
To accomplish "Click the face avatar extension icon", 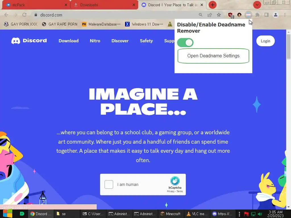I will (x=239, y=15).
